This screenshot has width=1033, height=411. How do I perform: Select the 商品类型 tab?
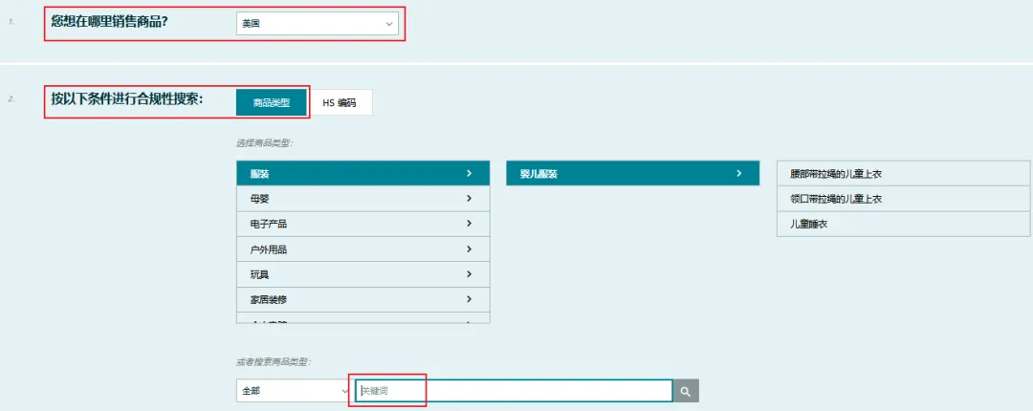coord(272,103)
